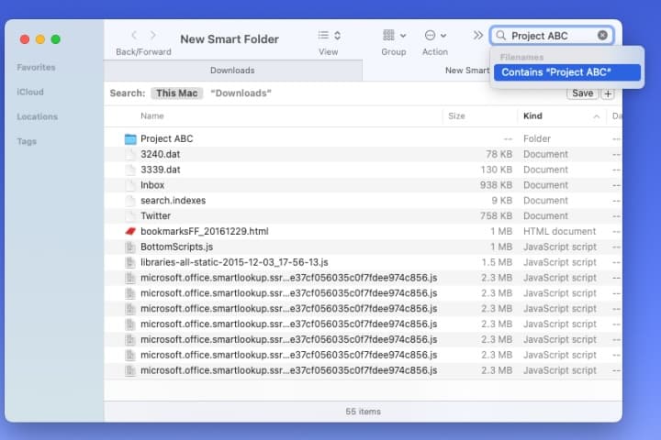The width and height of the screenshot is (661, 440).
Task: Select the BottomScripts.js file icon
Action: (130, 247)
